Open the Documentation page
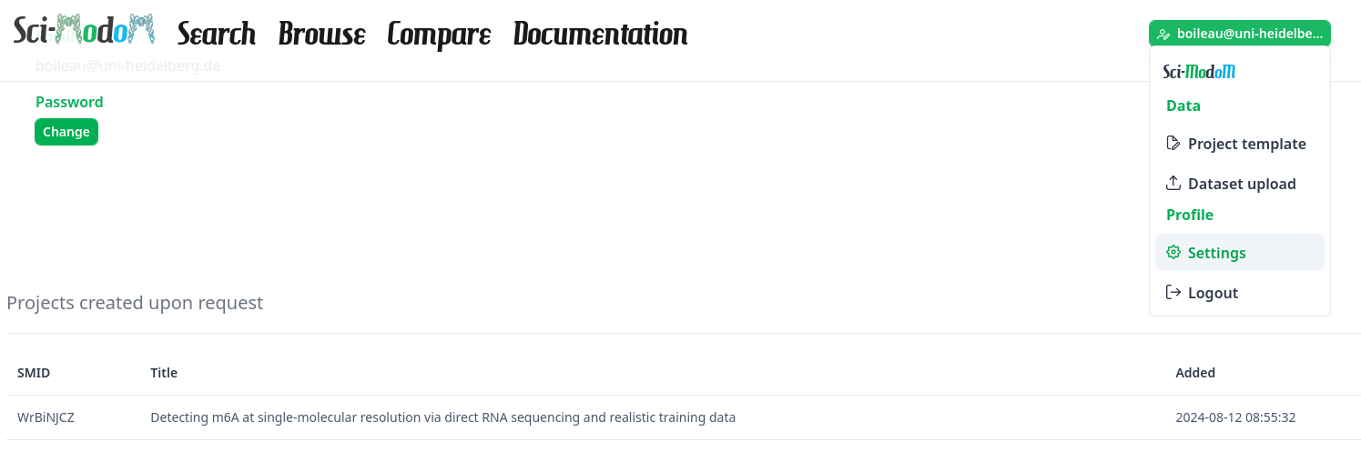 (x=600, y=35)
